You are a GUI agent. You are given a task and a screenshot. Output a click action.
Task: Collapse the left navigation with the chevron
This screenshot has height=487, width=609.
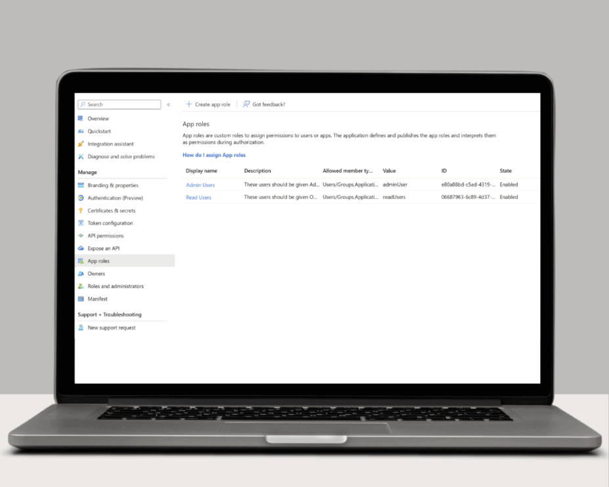click(169, 104)
